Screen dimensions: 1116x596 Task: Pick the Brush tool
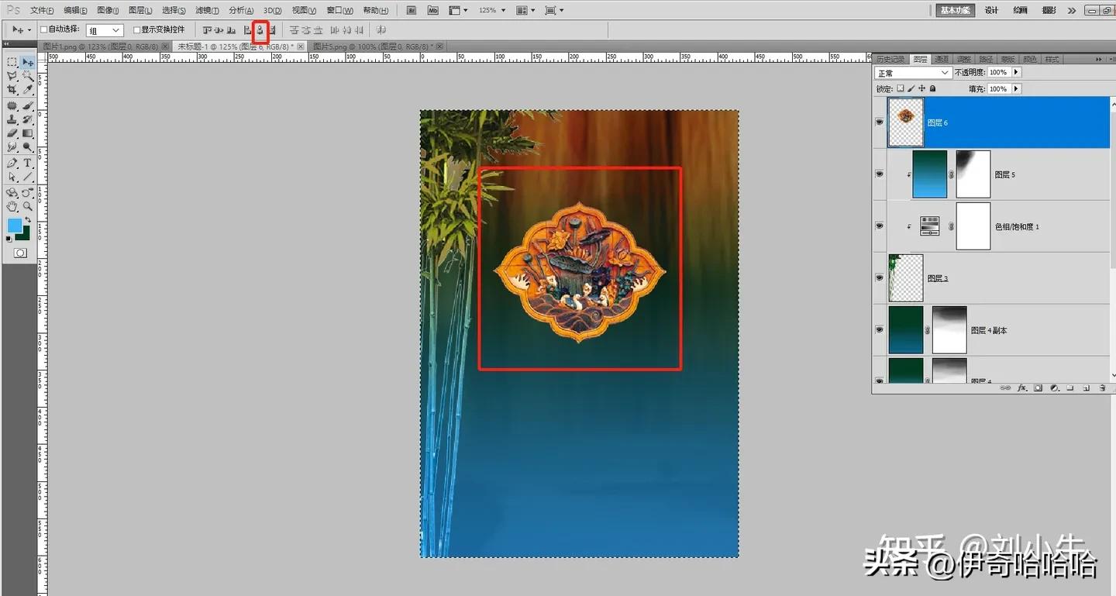27,105
